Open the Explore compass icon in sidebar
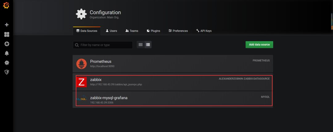The height and width of the screenshot is (132, 333). coord(6,44)
